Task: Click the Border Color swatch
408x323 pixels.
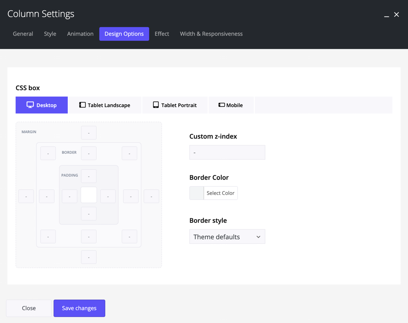Action: tap(197, 193)
